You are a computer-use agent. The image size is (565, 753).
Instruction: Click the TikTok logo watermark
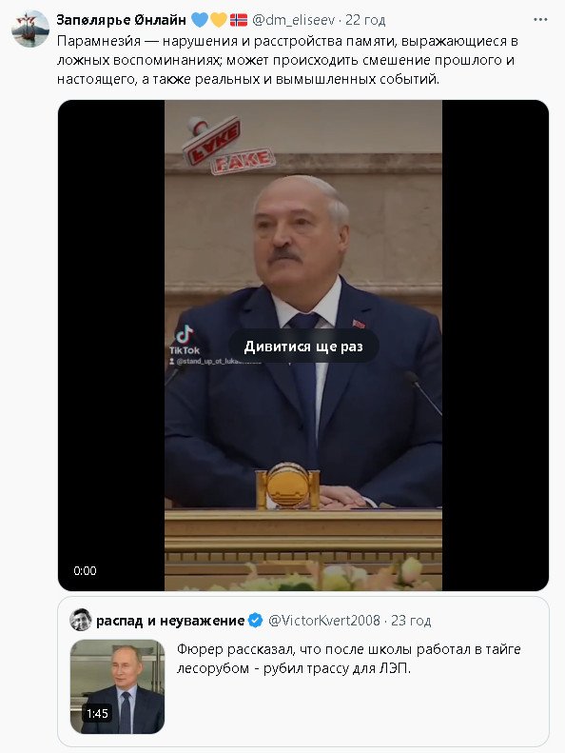point(184,340)
